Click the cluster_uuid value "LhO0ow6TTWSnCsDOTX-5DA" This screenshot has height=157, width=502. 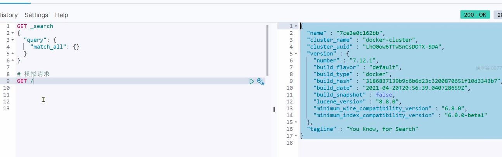pos(402,47)
